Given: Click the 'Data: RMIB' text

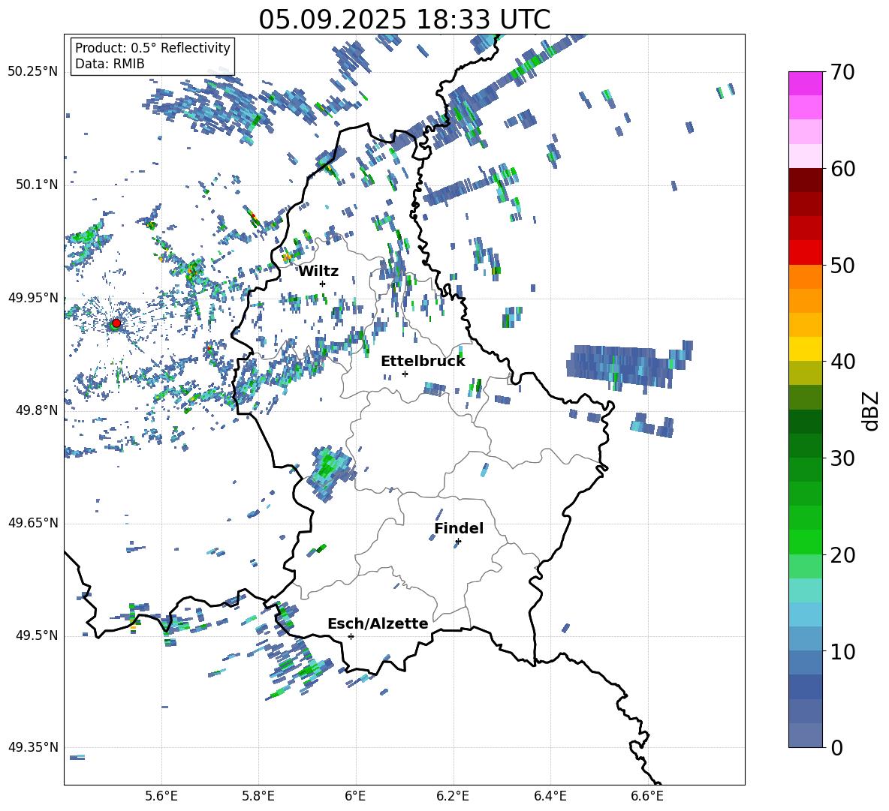Looking at the screenshot, I should click(110, 64).
